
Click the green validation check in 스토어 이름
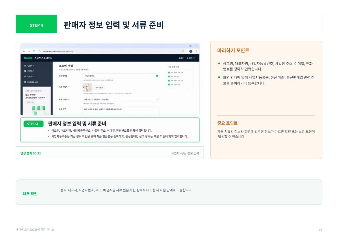(x=157, y=76)
